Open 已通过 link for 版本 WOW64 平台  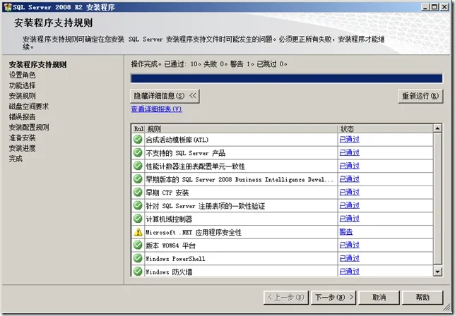pyautogui.click(x=349, y=245)
